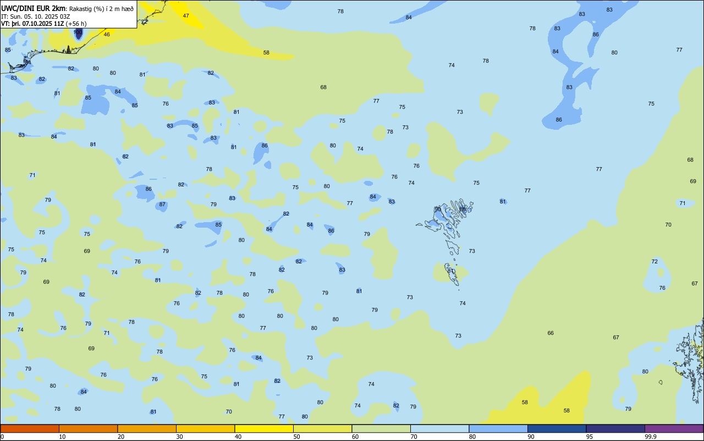
Task: Click the map value 66
Action: click(x=551, y=333)
